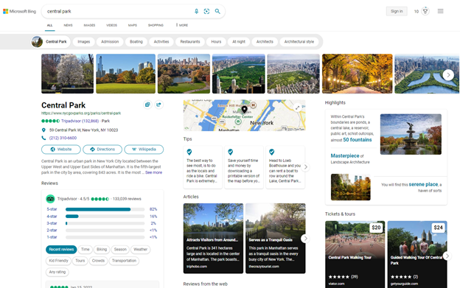
Task: Click the Microsoft Bing logo
Action: [x=19, y=12]
